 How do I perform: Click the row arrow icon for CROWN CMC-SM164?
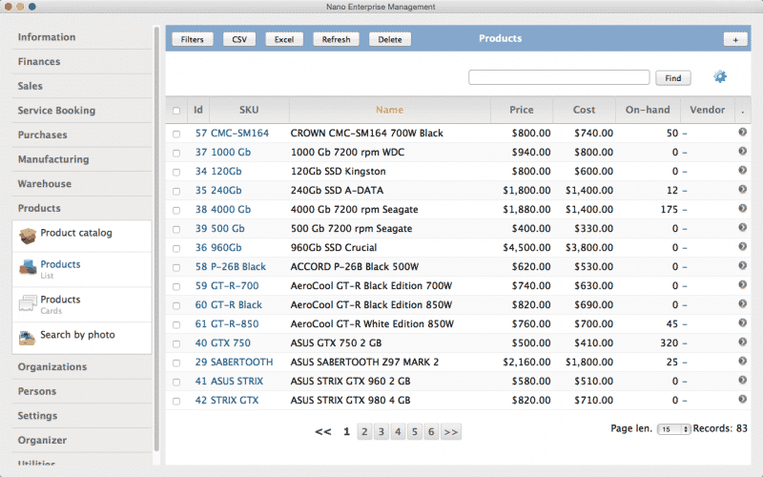point(742,134)
